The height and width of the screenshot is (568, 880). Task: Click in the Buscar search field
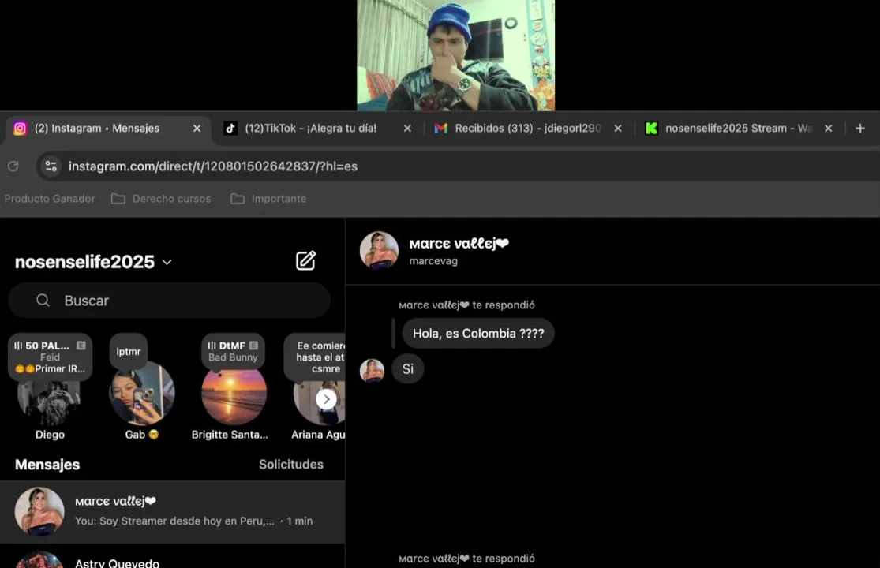point(169,301)
